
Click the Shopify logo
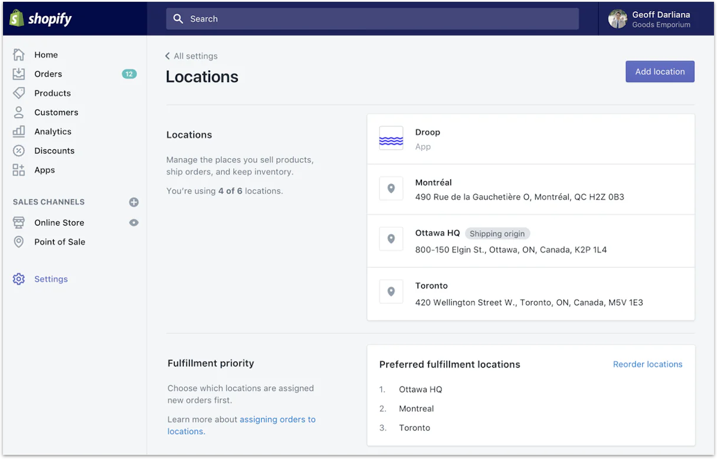coord(40,18)
